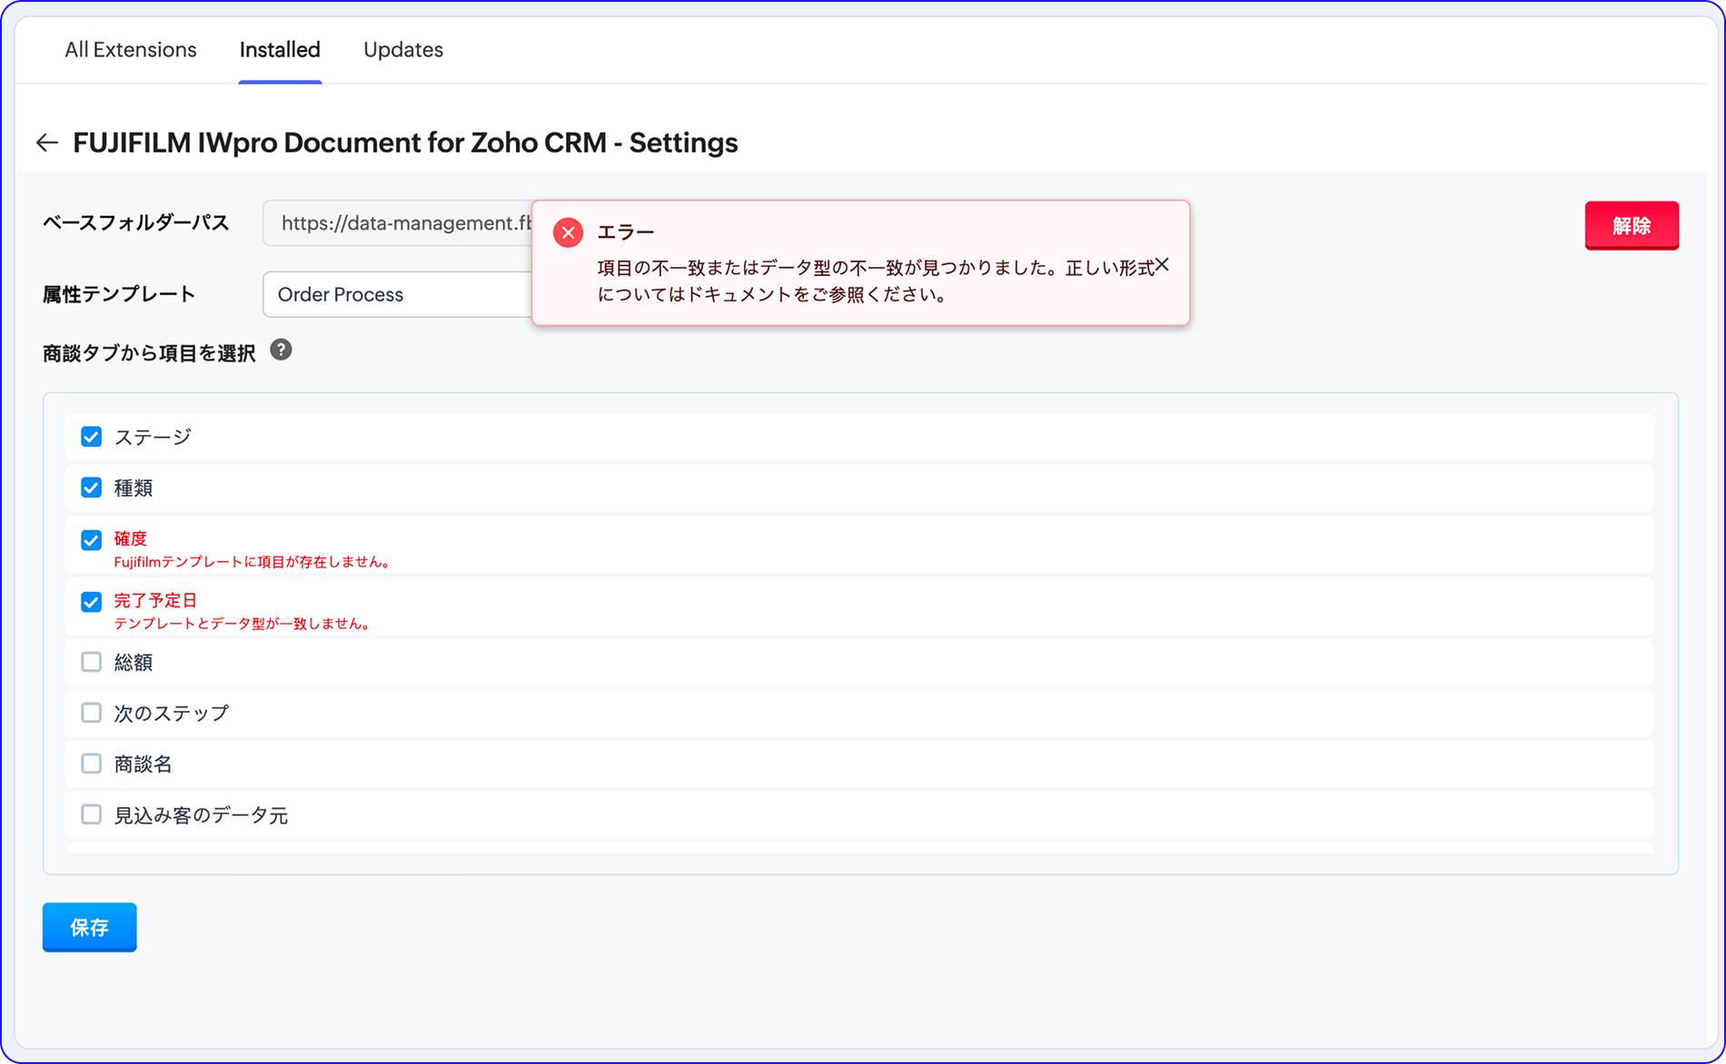Click the 確度 field label
This screenshot has height=1064, width=1726.
tap(131, 538)
